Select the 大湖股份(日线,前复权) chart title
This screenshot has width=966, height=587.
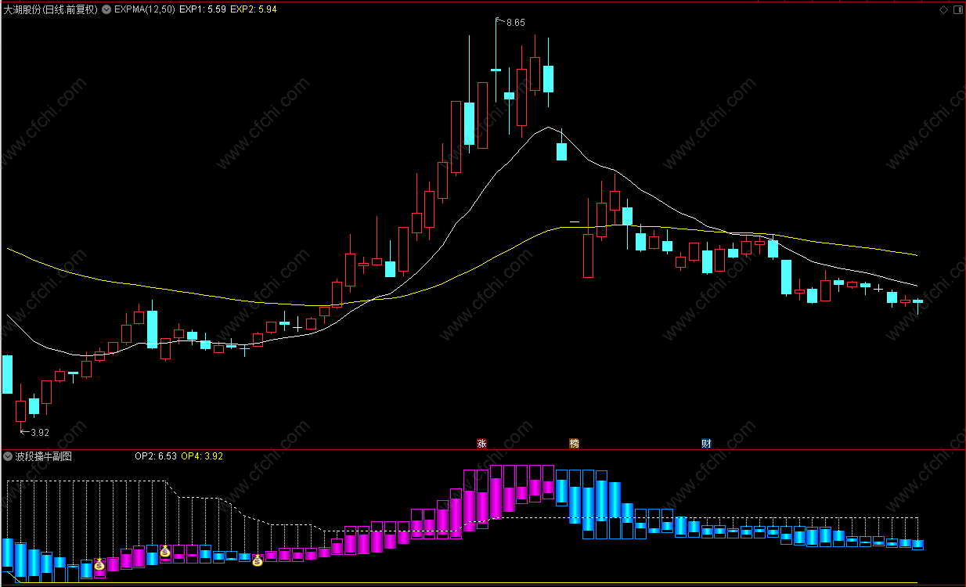point(50,9)
